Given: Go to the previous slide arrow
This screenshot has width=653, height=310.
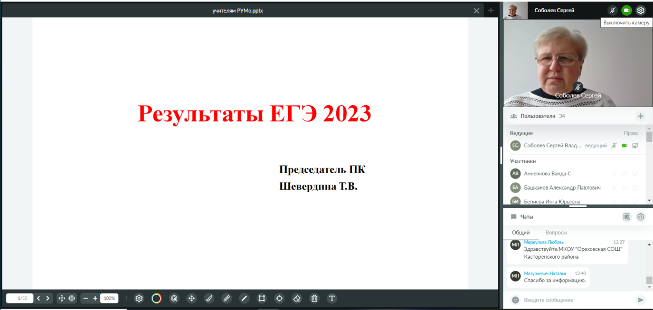Looking at the screenshot, I should coord(39,298).
